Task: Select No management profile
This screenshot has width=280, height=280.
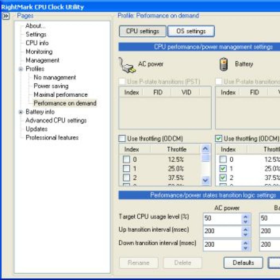Action: (x=55, y=77)
